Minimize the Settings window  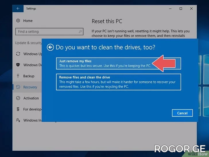point(170,9)
